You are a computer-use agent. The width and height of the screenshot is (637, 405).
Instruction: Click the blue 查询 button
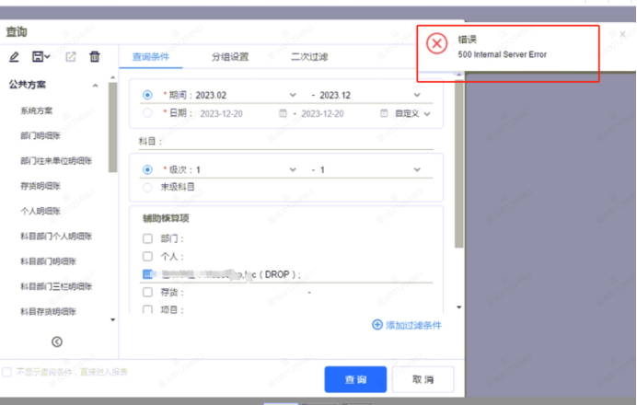[355, 379]
